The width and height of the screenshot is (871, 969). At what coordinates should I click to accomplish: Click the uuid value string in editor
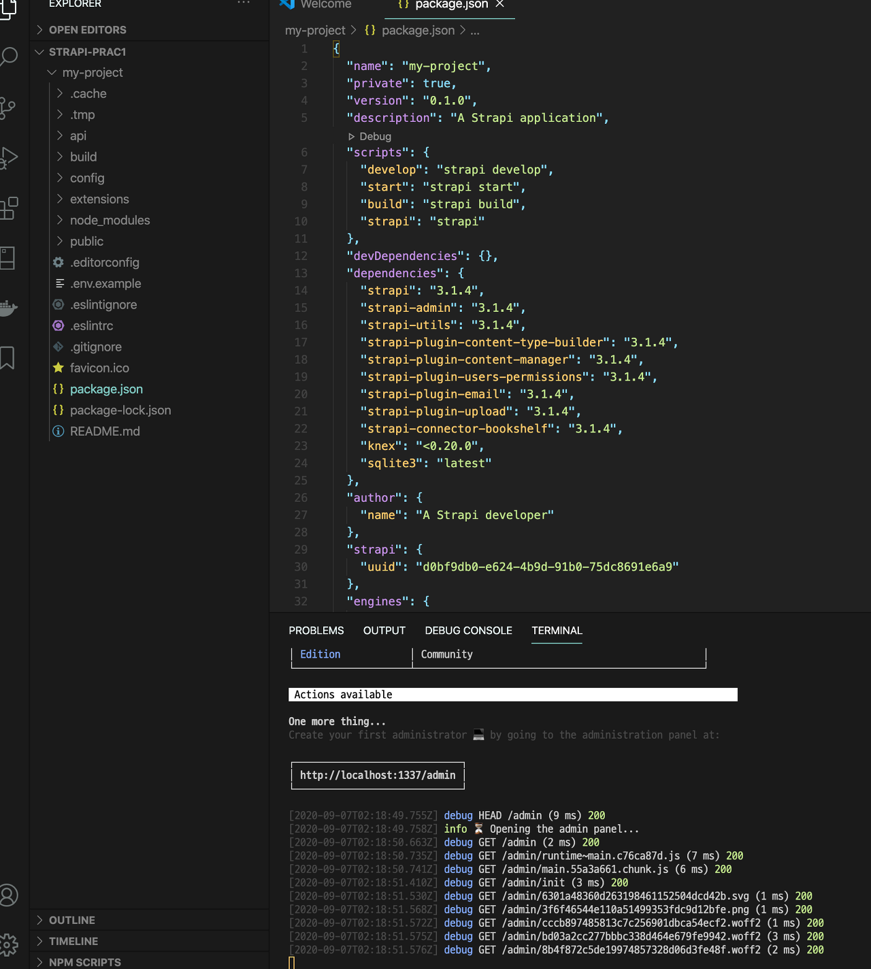(x=547, y=567)
